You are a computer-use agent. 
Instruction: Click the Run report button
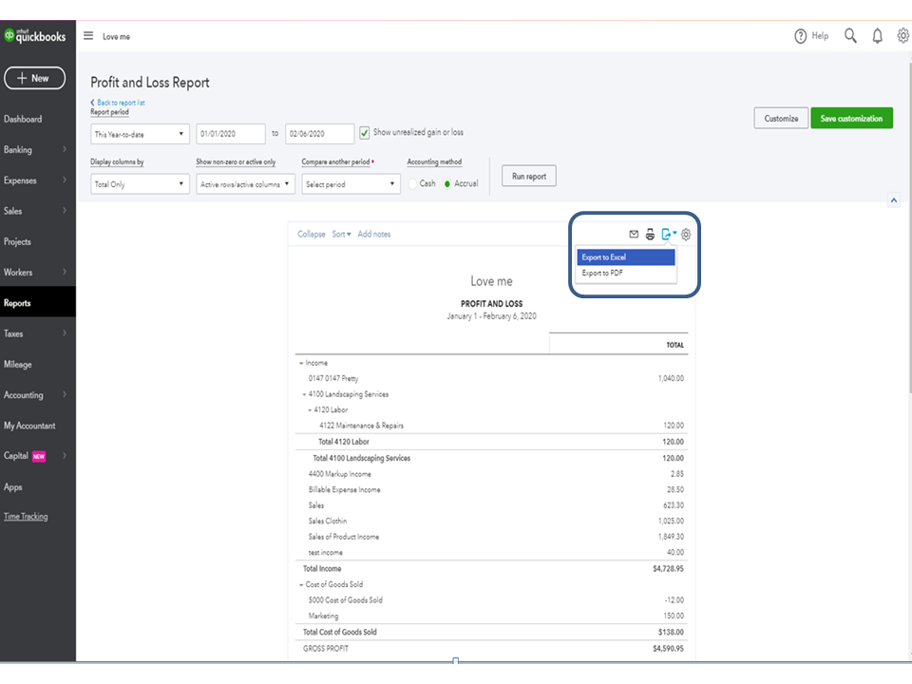click(528, 177)
